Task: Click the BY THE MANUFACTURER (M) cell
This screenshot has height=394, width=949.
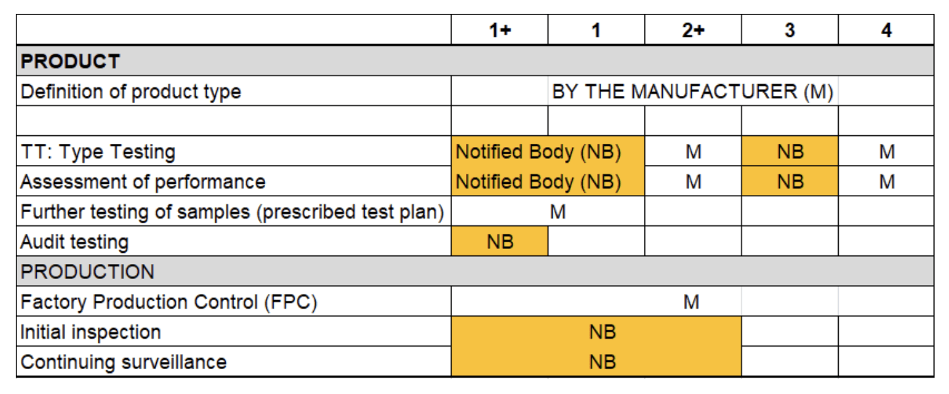Action: [x=692, y=91]
